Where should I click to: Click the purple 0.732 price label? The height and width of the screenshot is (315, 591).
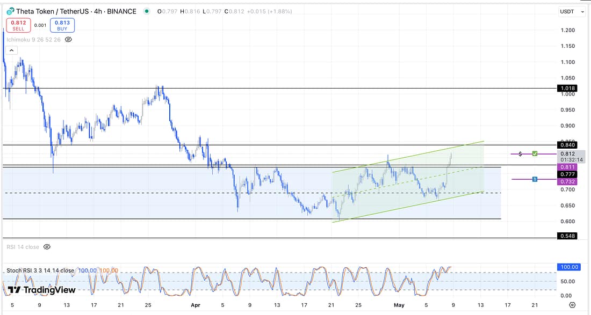(567, 182)
